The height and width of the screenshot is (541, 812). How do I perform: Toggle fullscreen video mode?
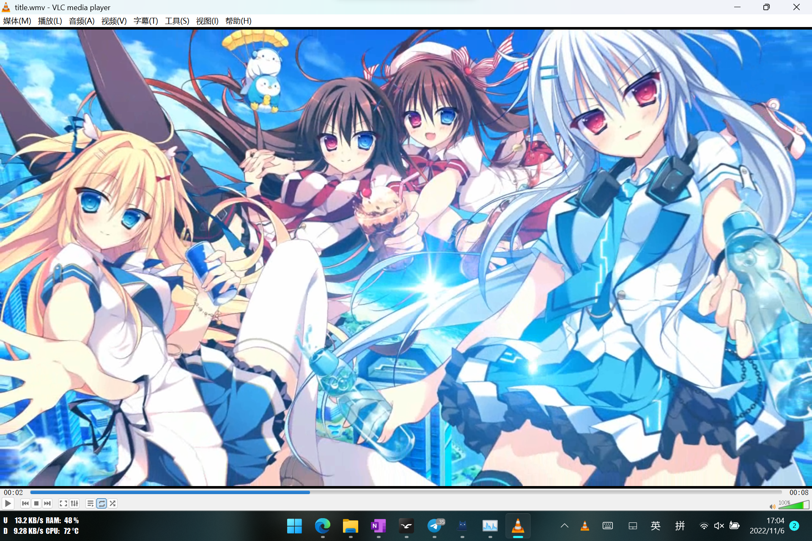tap(63, 503)
